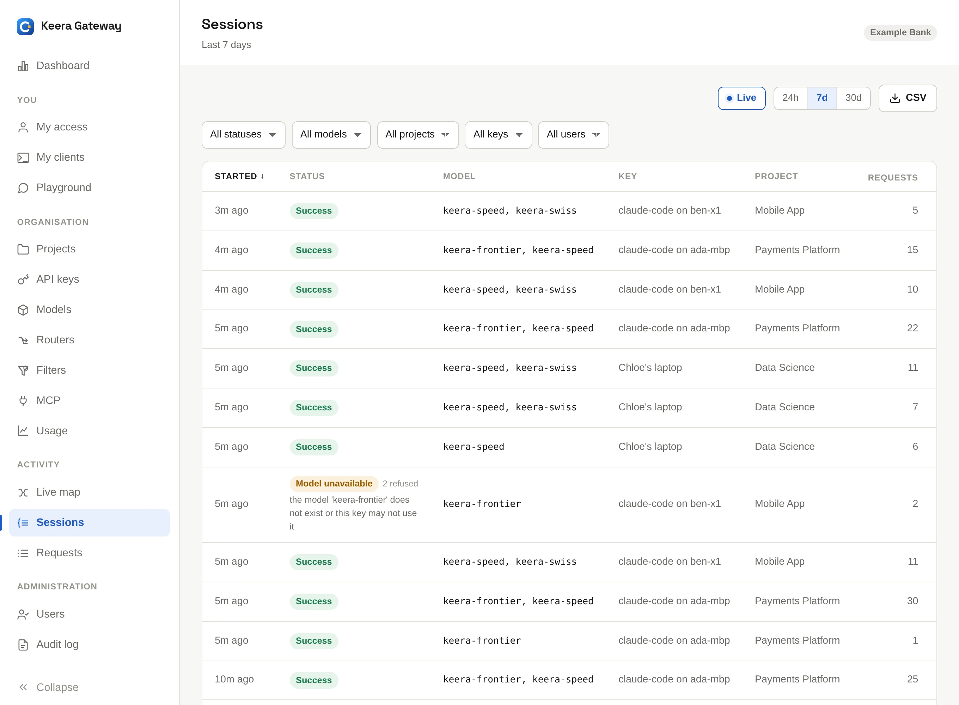The width and height of the screenshot is (959, 705).
Task: Click the REQUESTS column header
Action: coord(892,178)
